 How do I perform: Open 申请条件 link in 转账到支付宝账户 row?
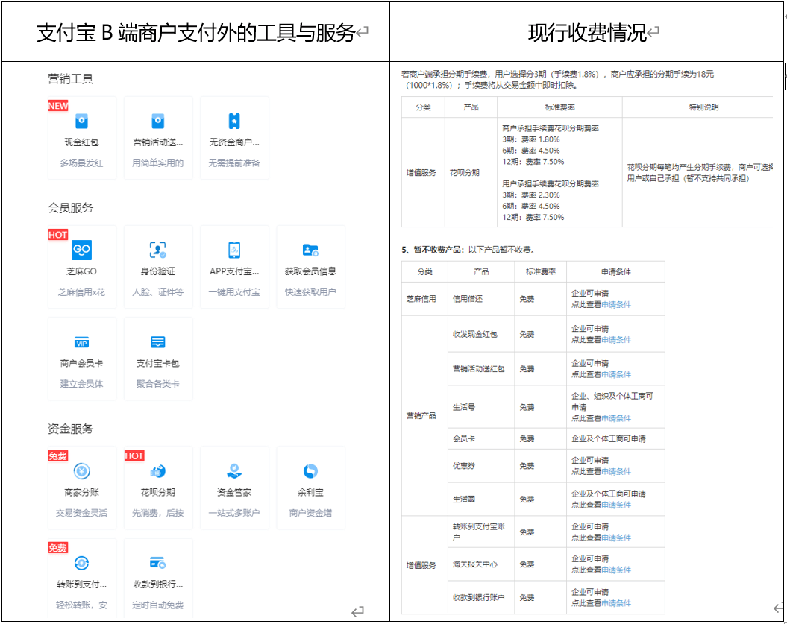pyautogui.click(x=616, y=538)
